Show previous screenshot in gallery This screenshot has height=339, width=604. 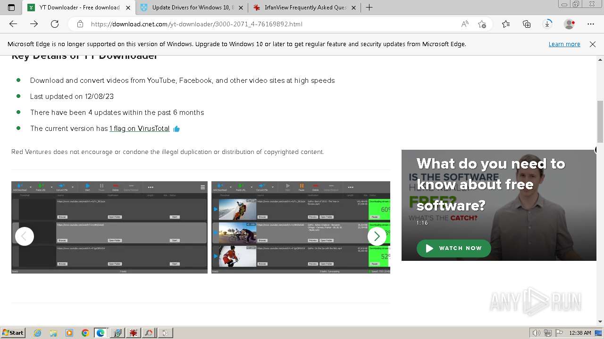(x=25, y=236)
